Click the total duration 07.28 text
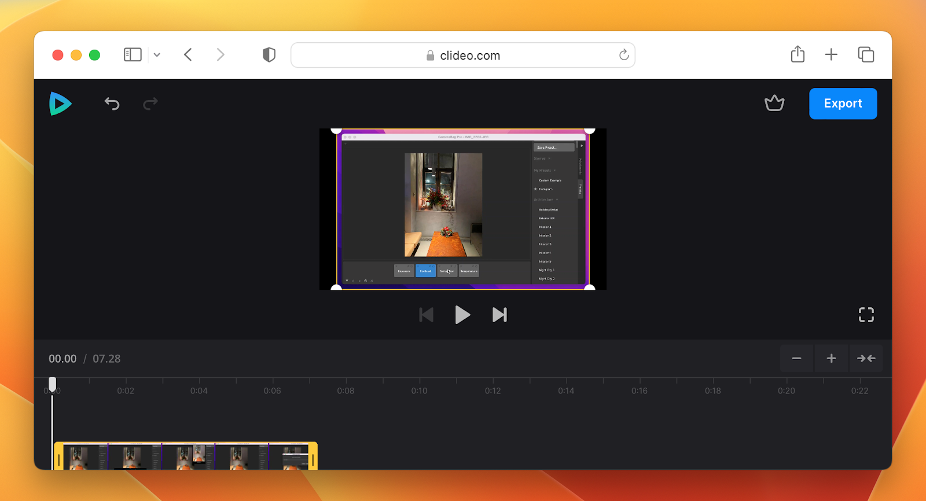Screen dimensions: 926x501 click(106, 359)
